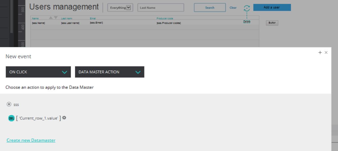The image size is (338, 151).
Task: Click the Producer code column header
Action: coord(164,18)
